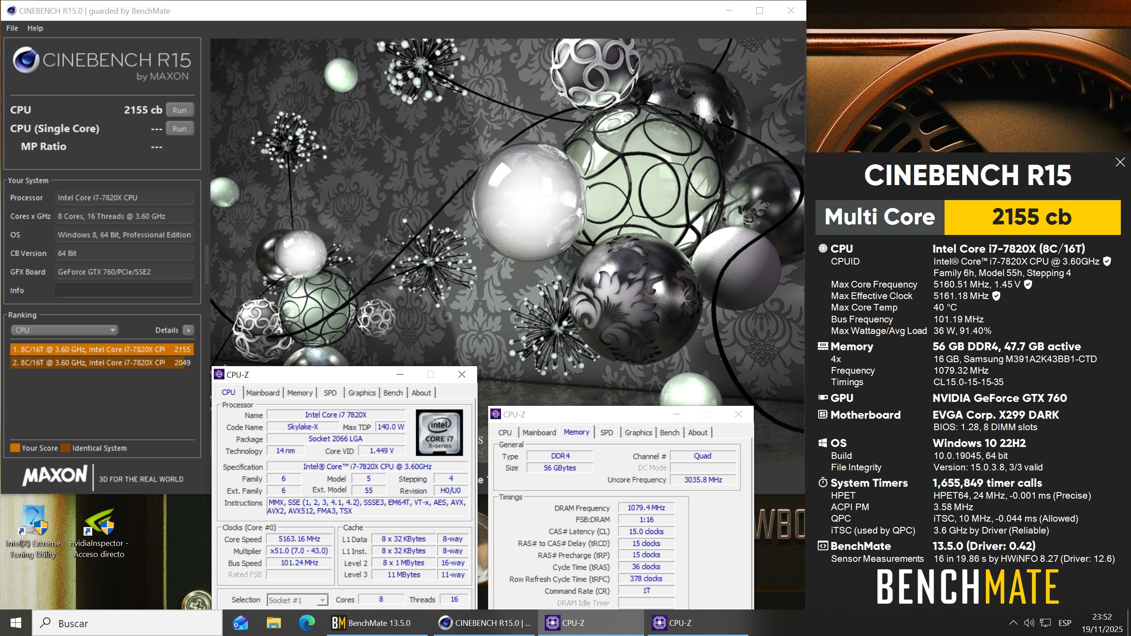
Task: Click the Info input field
Action: (124, 290)
